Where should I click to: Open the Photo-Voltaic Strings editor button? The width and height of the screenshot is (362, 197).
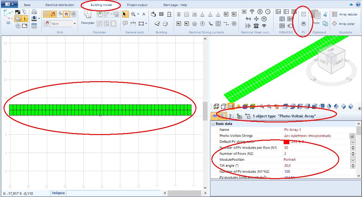[352, 136]
